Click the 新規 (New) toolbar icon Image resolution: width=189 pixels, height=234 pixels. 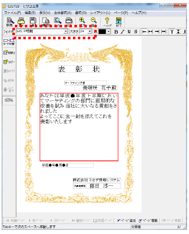point(10,22)
